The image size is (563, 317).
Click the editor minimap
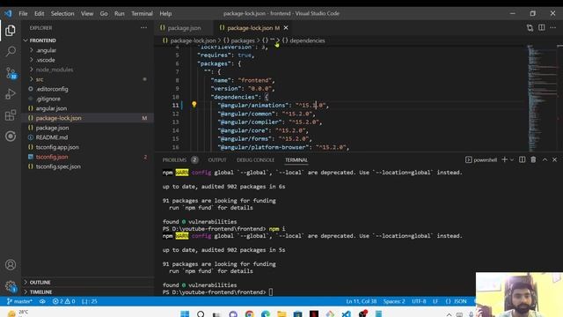pyautogui.click(x=542, y=97)
